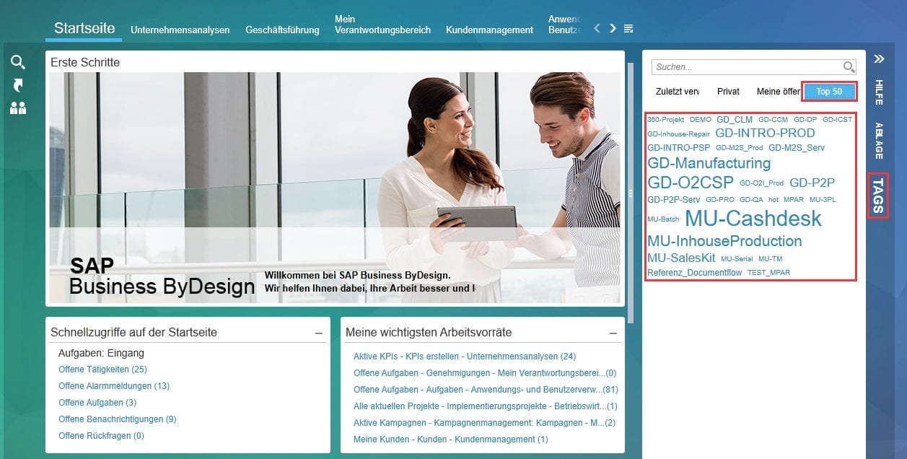907x459 pixels.
Task: Open the people collaboration icon in sidebar
Action: click(x=18, y=108)
